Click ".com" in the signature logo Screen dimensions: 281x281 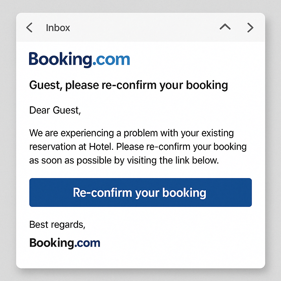87,243
